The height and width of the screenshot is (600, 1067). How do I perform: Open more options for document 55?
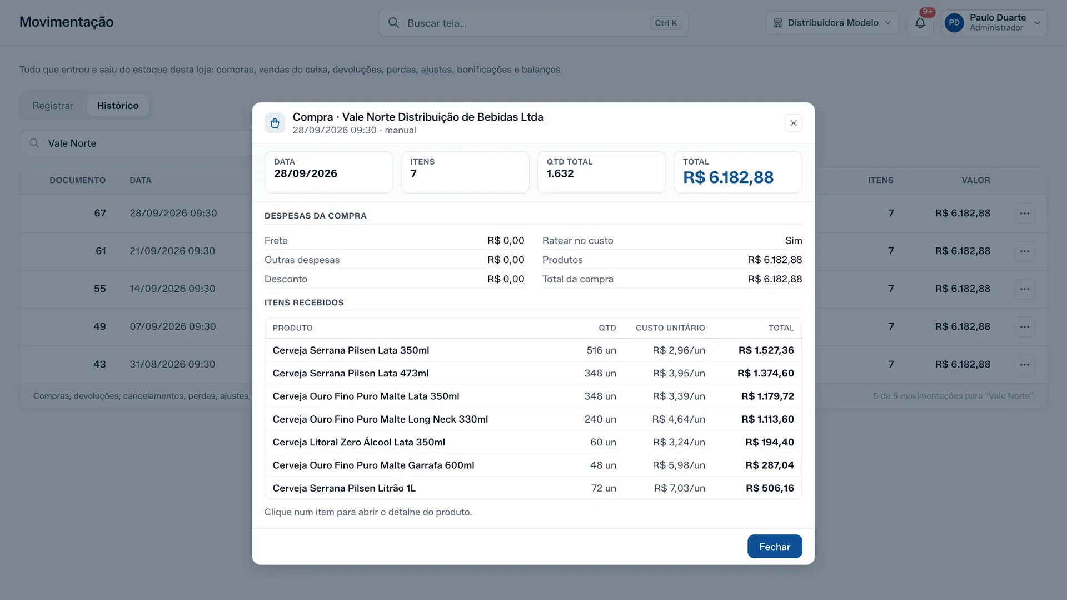[1024, 289]
